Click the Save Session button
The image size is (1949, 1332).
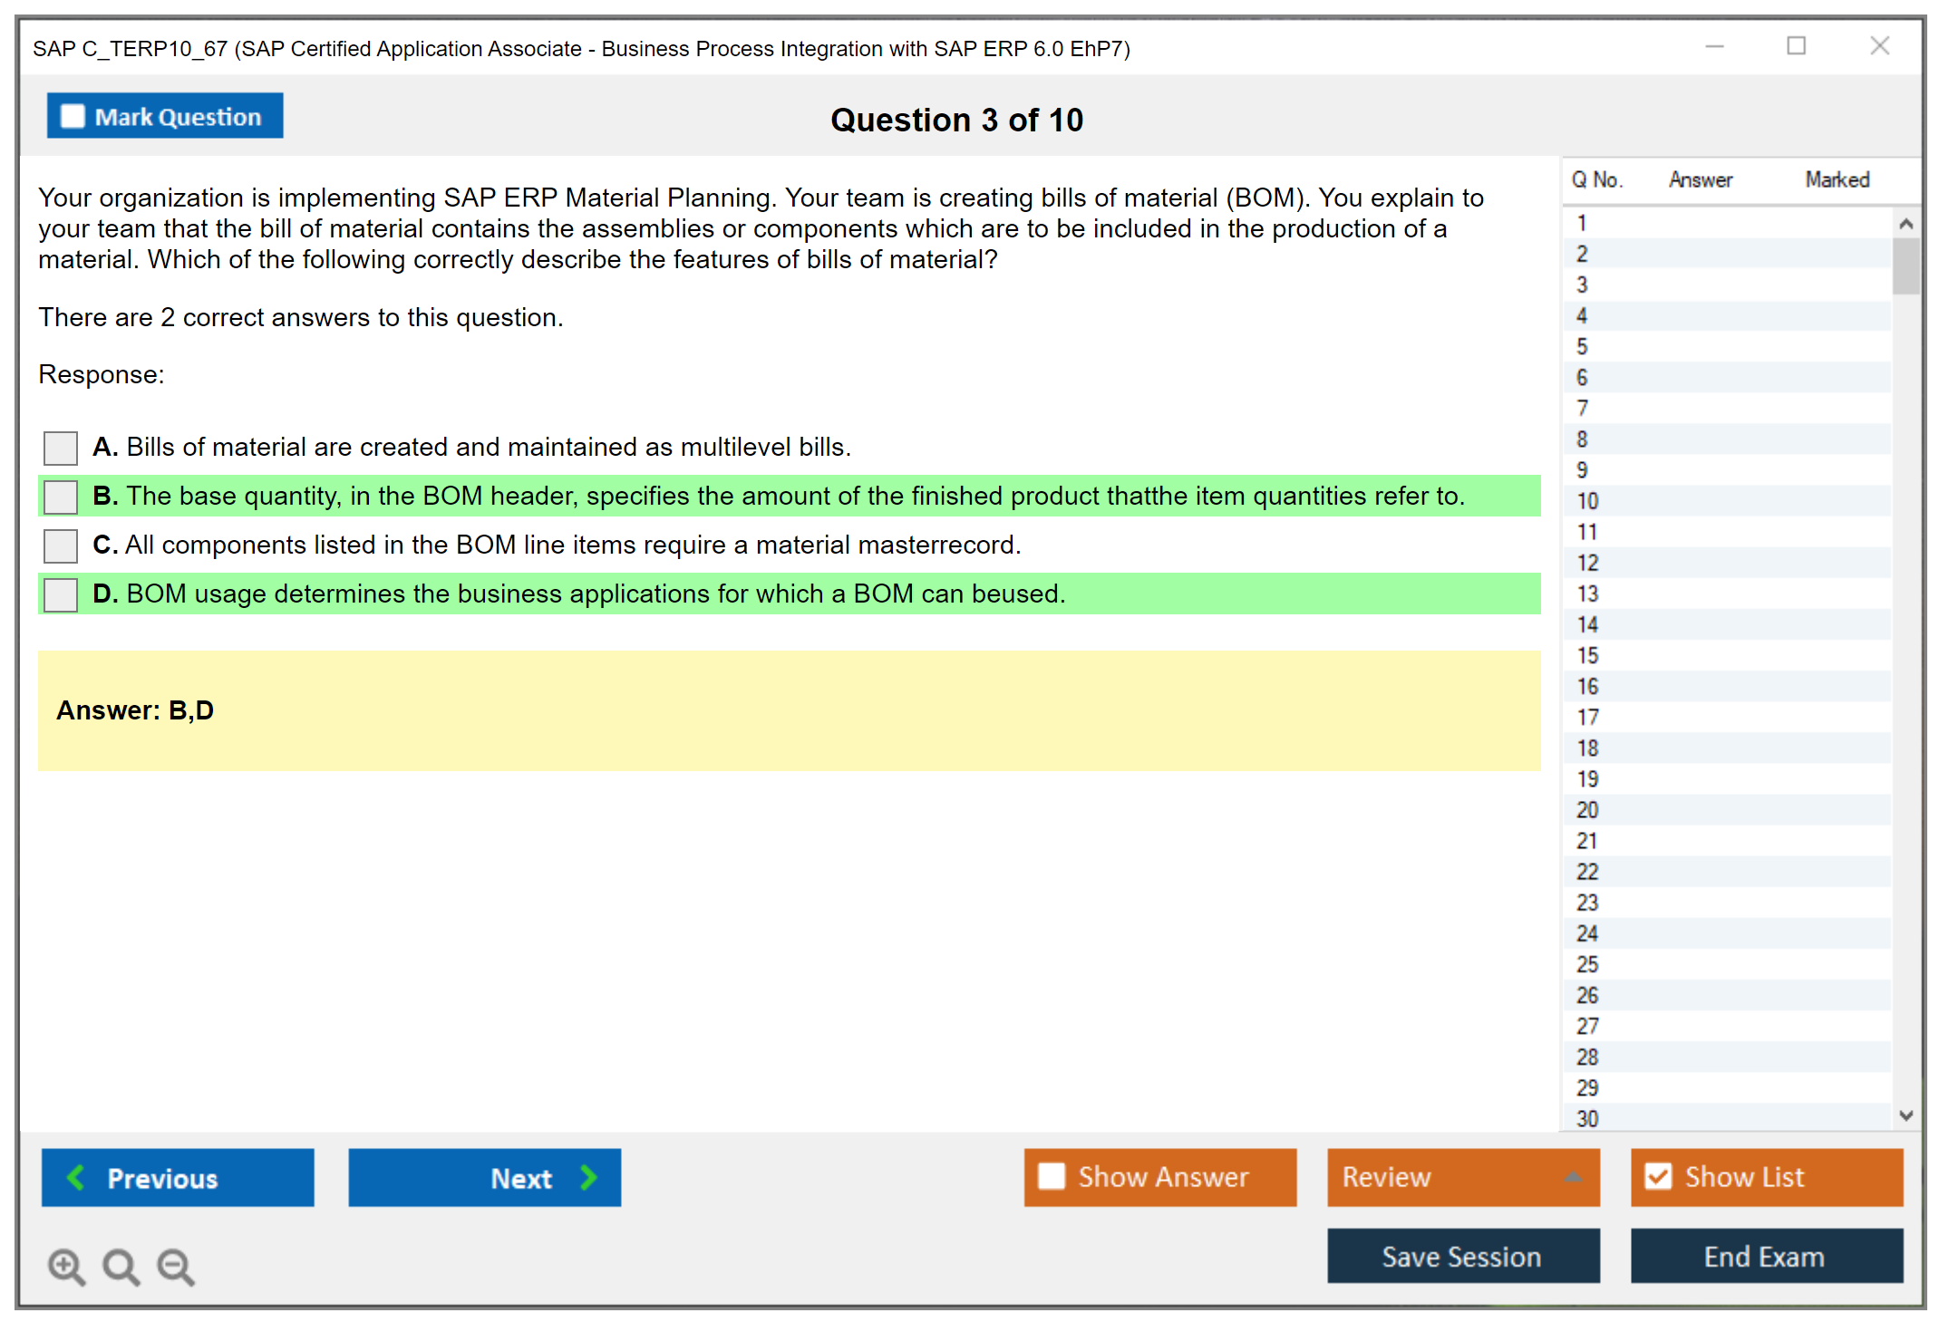[1462, 1256]
